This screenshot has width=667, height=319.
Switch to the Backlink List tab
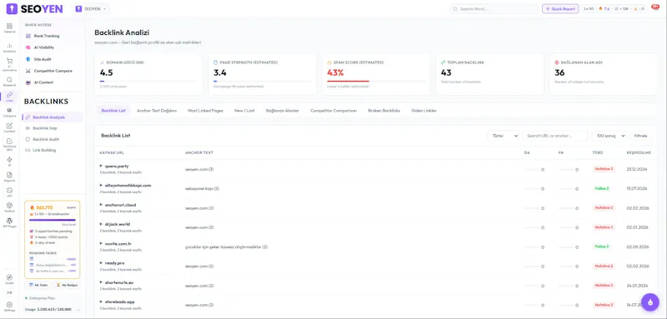(113, 111)
